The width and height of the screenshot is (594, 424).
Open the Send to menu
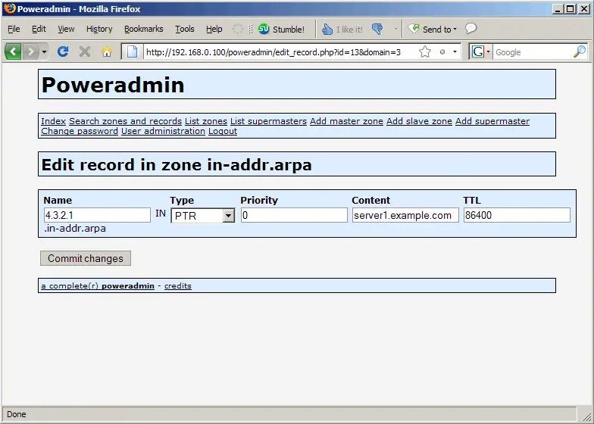coord(433,29)
